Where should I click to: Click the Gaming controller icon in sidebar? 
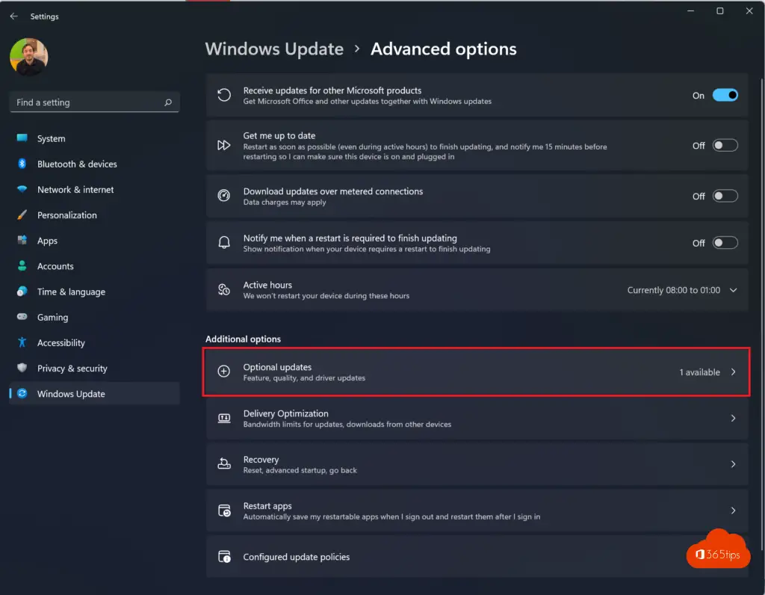point(22,318)
